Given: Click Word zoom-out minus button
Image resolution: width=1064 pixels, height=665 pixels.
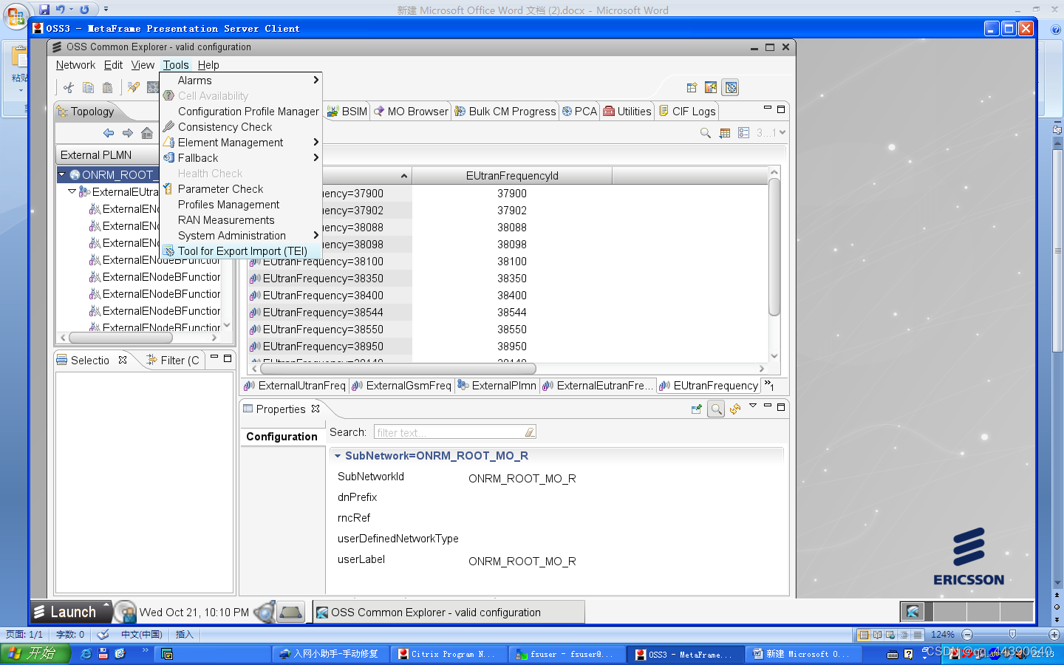Looking at the screenshot, I should tap(967, 634).
